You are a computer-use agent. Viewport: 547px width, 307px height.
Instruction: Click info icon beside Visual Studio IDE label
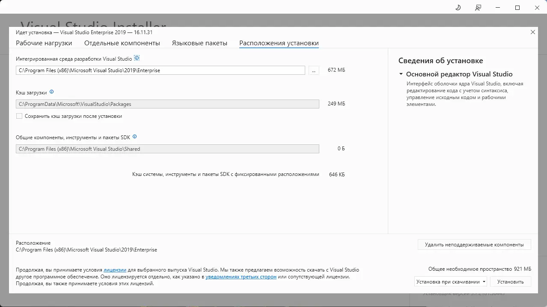click(137, 58)
